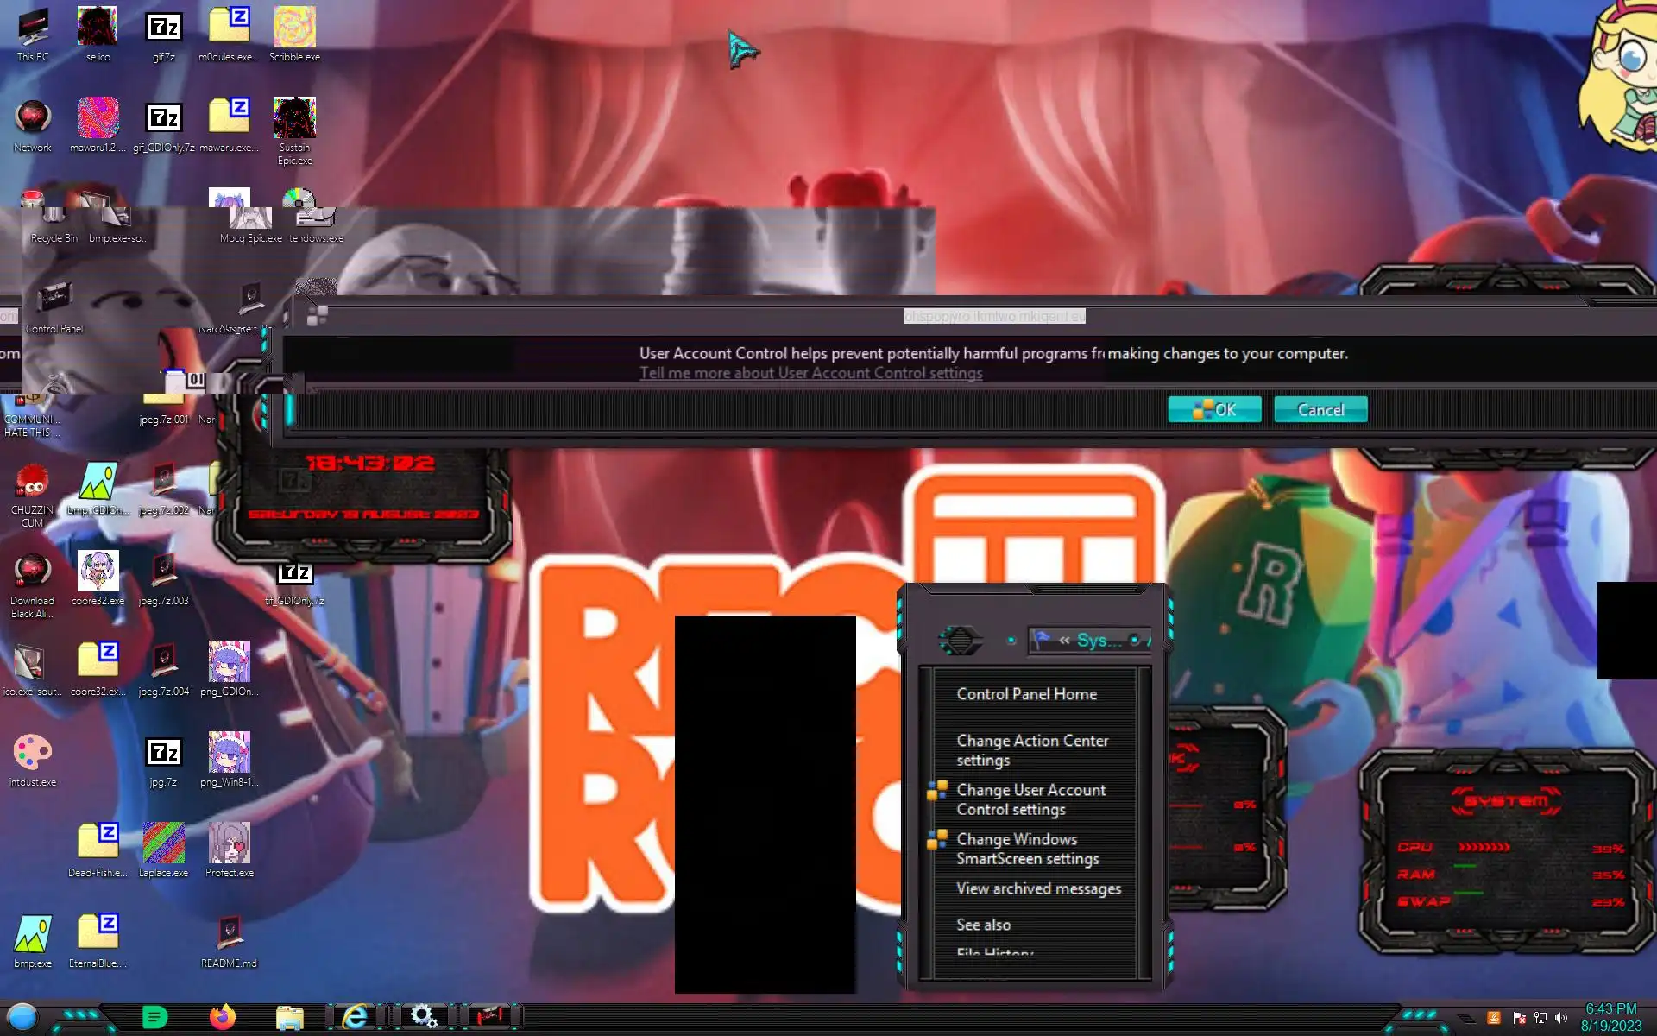The width and height of the screenshot is (1657, 1036).
Task: Select the This PC desktop icon
Action: [33, 35]
